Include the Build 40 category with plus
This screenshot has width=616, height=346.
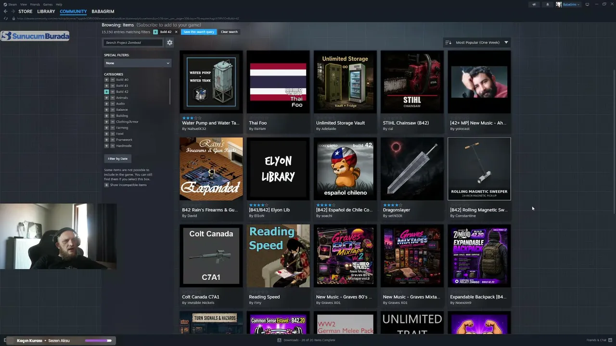coord(106,80)
